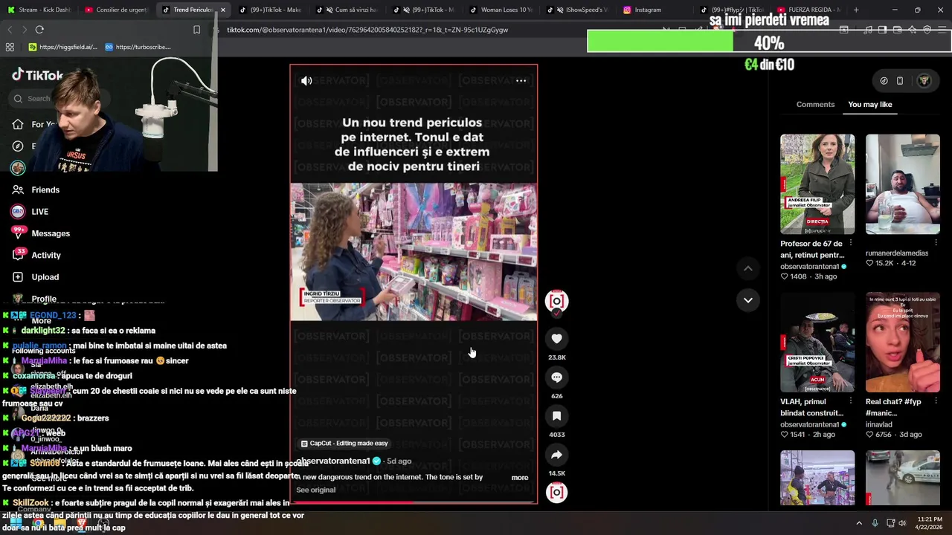Open options for rumanerdelamedias video
The image size is (952, 535).
pyautogui.click(x=936, y=243)
